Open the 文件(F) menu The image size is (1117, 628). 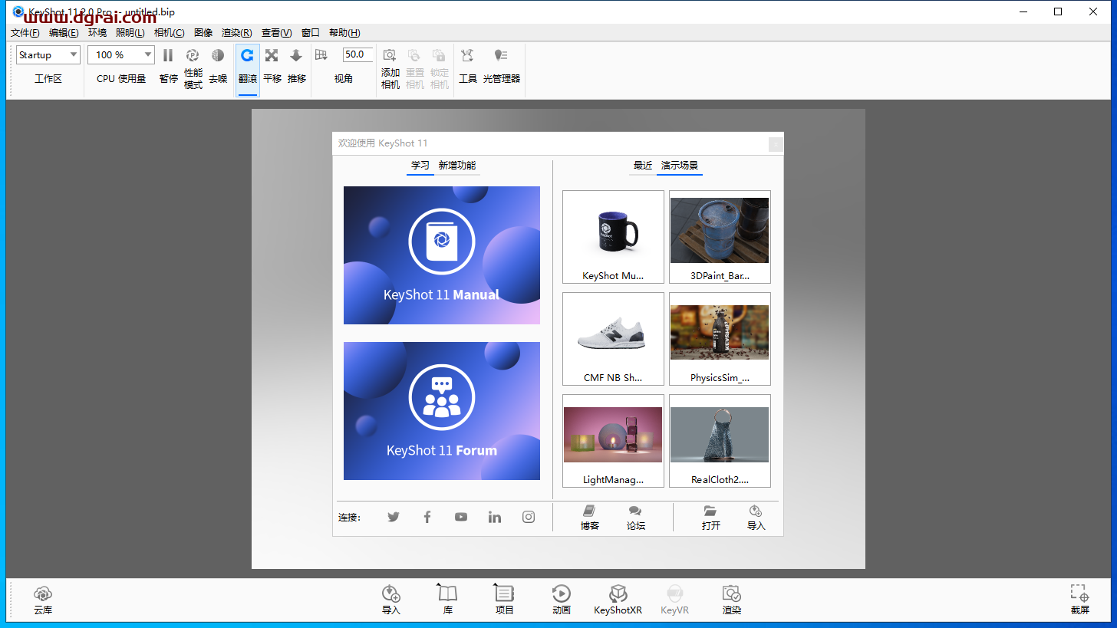click(x=25, y=33)
